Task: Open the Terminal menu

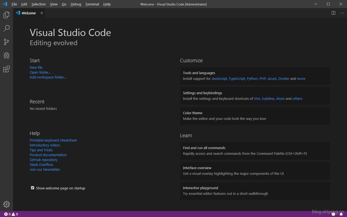Action: point(92,4)
